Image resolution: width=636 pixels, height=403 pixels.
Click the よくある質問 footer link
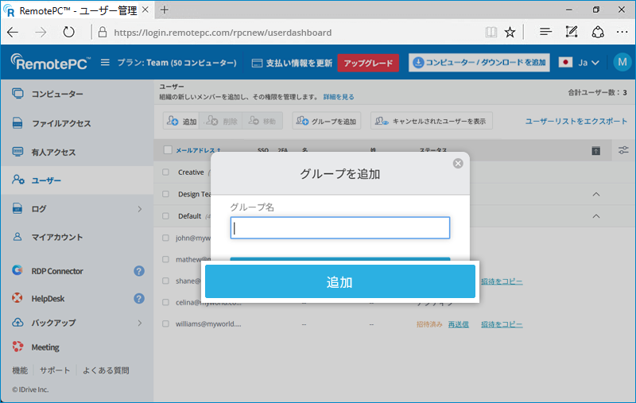pos(106,370)
